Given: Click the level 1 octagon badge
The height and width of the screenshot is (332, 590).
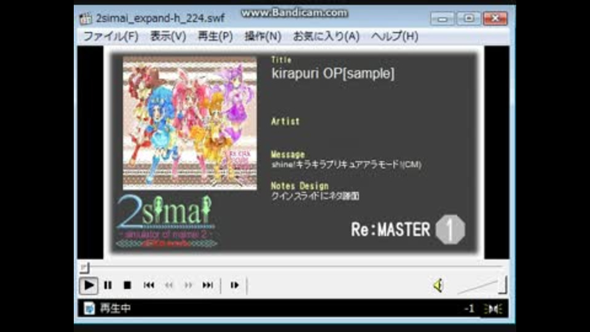Looking at the screenshot, I should click(450, 229).
